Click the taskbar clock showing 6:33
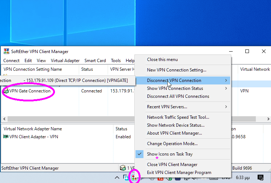The height and width of the screenshot is (183, 271). [243, 178]
